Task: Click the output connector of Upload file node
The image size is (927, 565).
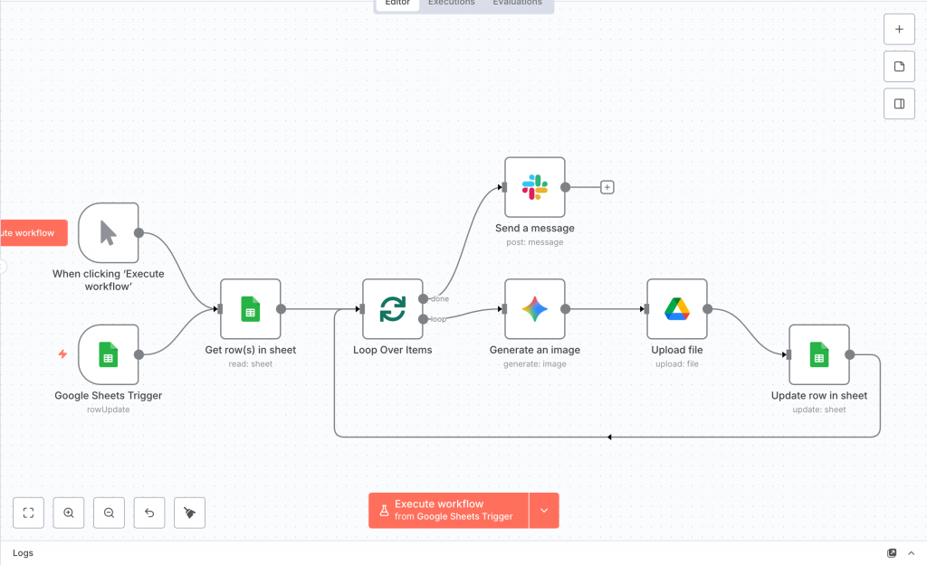Action: pos(708,309)
